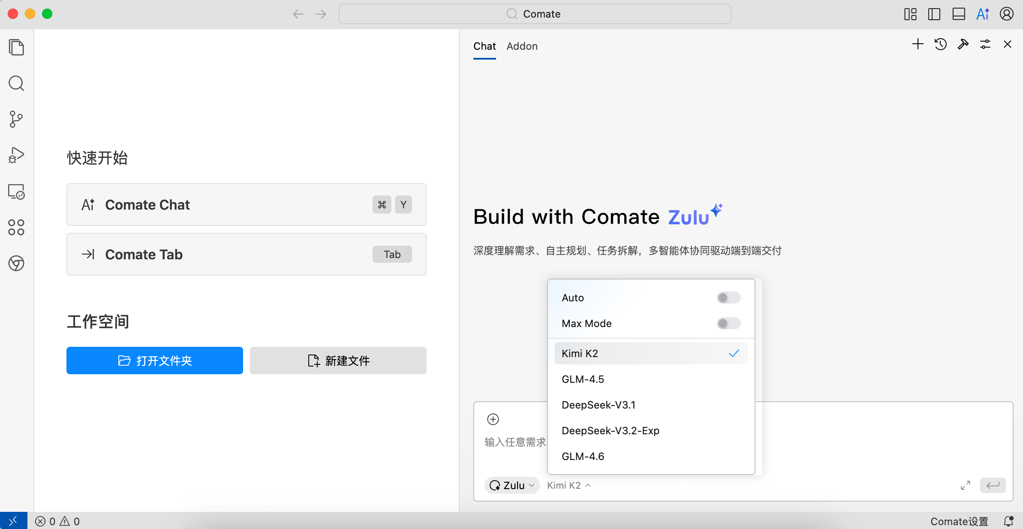Viewport: 1023px width, 529px height.
Task: Enable the Max Mode switch
Action: click(x=728, y=323)
